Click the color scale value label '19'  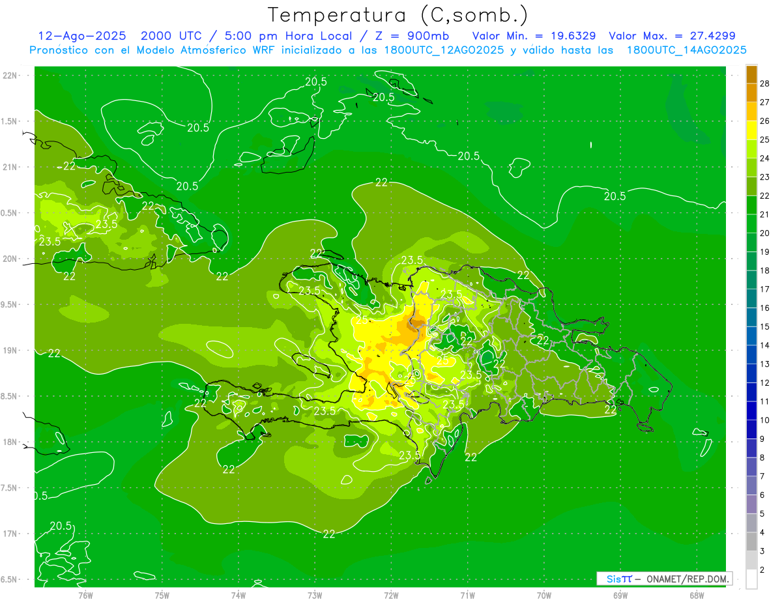coord(764,252)
